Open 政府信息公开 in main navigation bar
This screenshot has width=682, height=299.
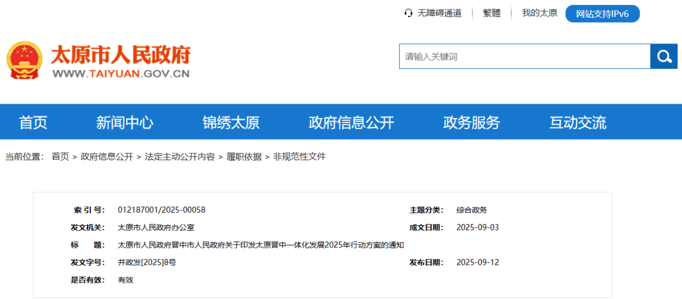(351, 122)
